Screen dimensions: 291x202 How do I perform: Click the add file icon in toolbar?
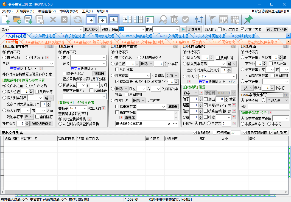click(x=6, y=19)
